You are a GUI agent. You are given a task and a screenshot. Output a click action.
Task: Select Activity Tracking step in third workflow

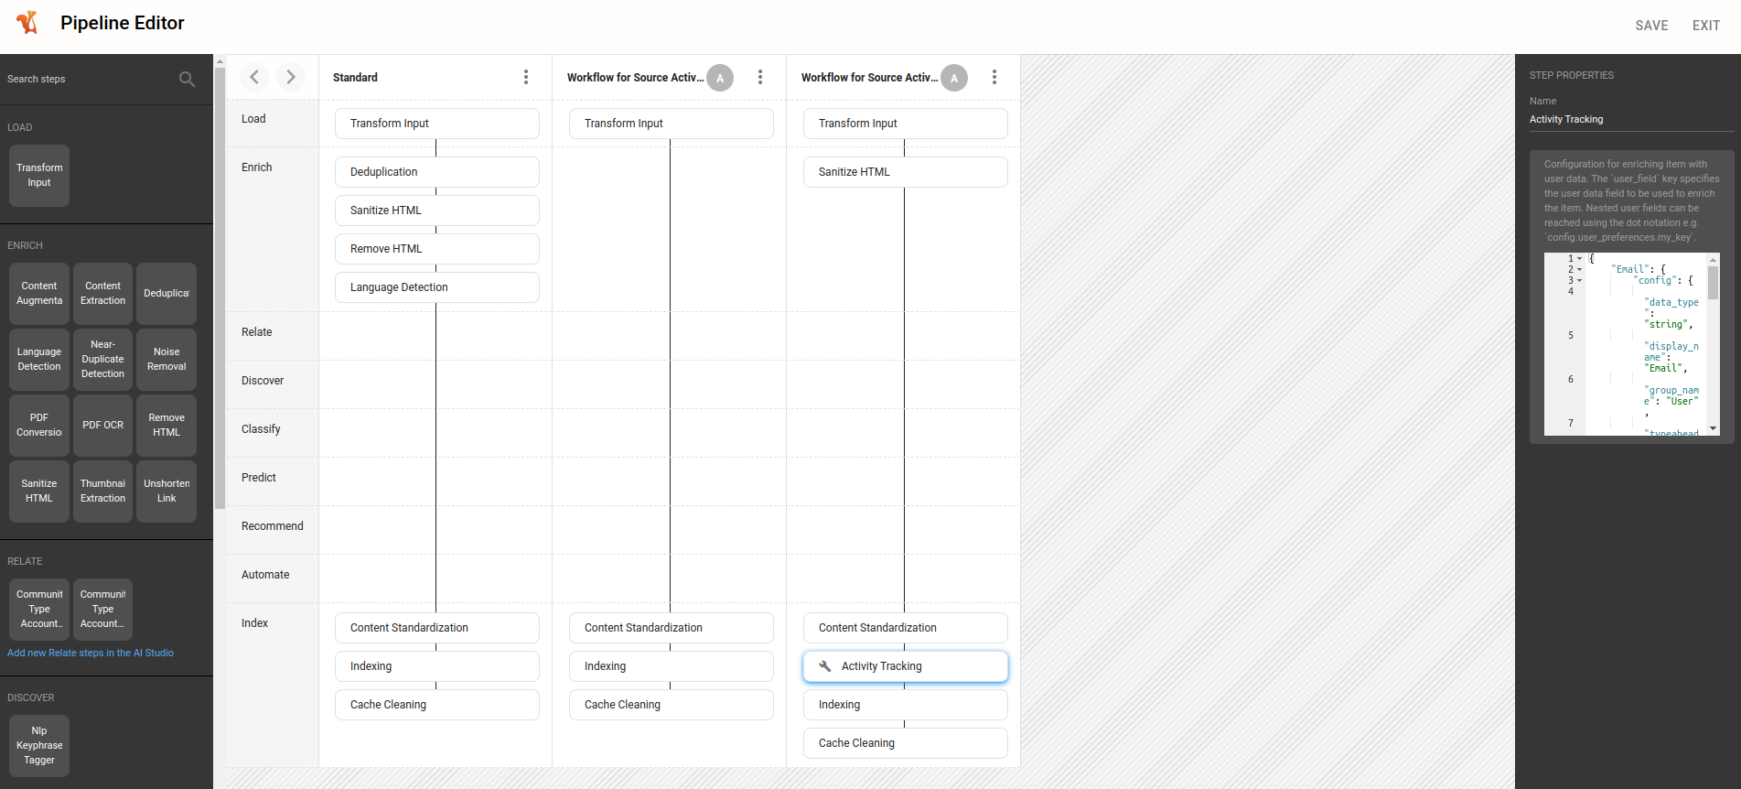pyautogui.click(x=906, y=666)
